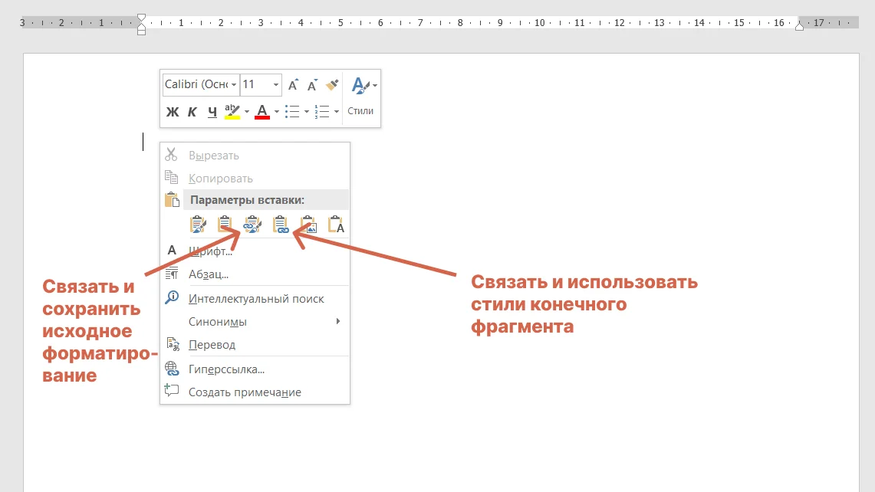Open the Calibri font name dropdown

[x=234, y=85]
